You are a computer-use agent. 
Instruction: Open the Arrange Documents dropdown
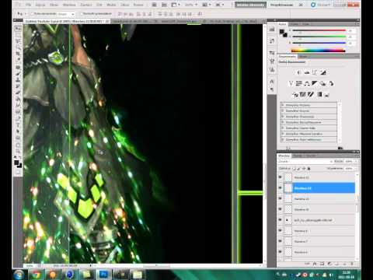pos(207,5)
